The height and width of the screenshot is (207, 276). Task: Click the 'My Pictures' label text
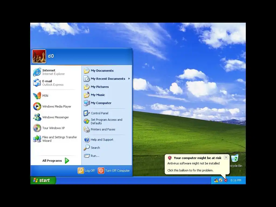[x=100, y=87]
